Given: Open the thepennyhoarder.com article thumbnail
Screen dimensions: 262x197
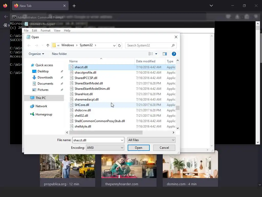Looking at the screenshot, I should 129,166.
